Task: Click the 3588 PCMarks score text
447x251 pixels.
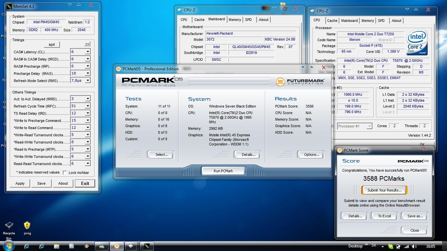Action: click(x=384, y=178)
